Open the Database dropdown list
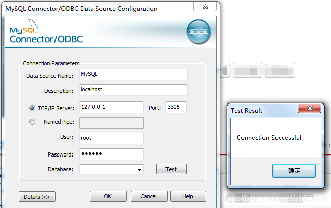Screen dimensions: 331x208 click(139, 169)
